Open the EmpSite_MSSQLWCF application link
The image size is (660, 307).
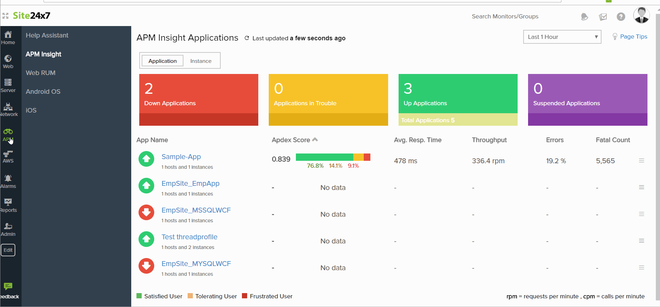[x=196, y=210]
